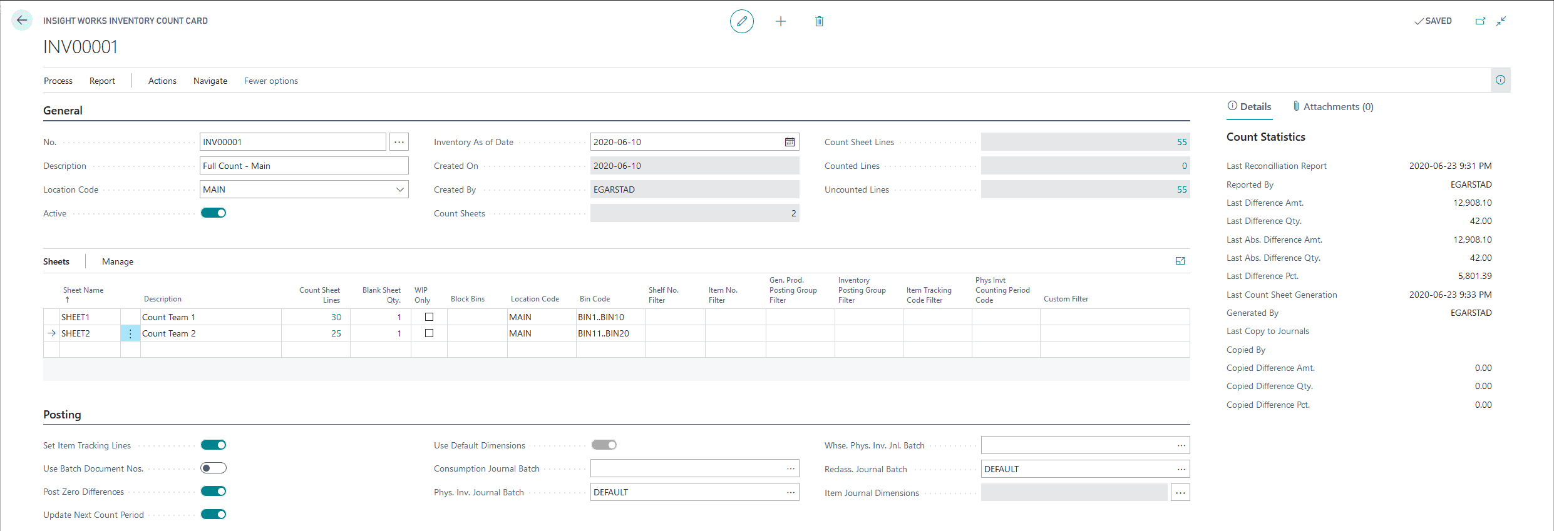Expand the Location Code dropdown
The image size is (1554, 531).
pos(399,190)
